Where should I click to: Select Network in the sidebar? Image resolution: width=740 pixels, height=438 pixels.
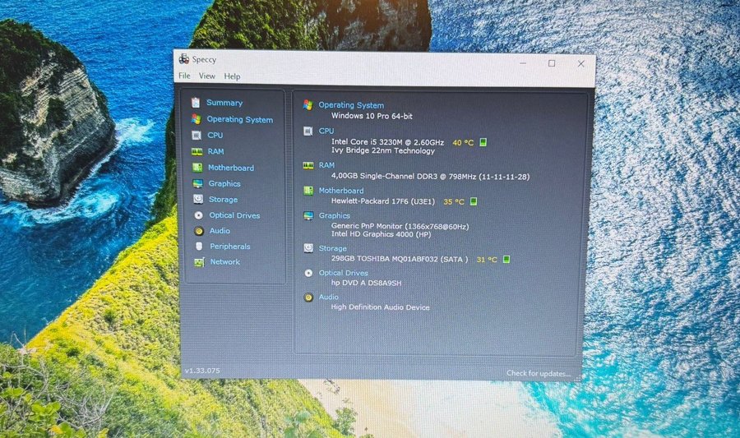(x=224, y=261)
